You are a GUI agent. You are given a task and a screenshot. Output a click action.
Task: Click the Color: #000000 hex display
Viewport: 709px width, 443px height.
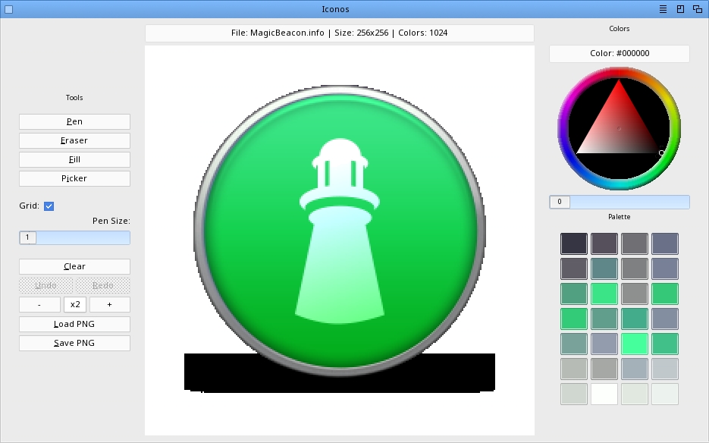[620, 53]
